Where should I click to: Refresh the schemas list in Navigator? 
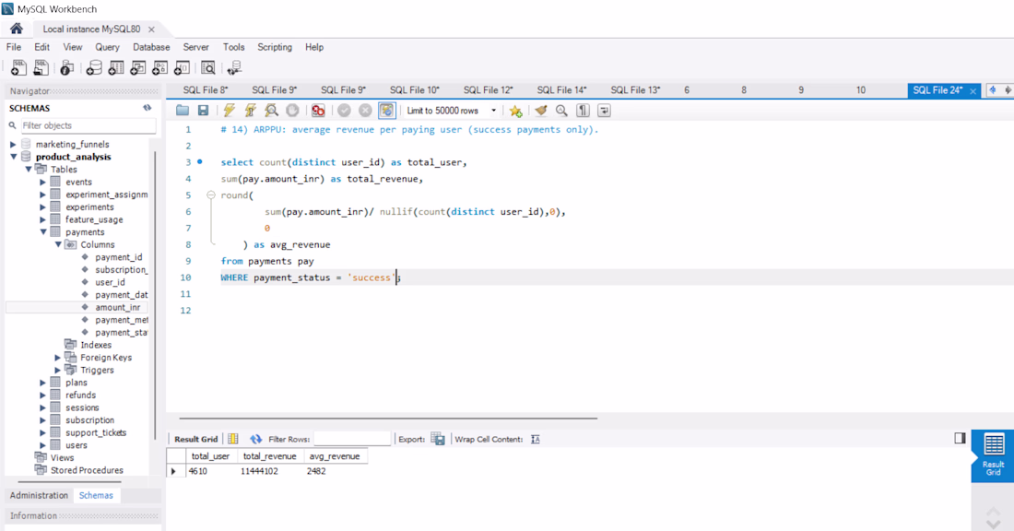pyautogui.click(x=147, y=108)
